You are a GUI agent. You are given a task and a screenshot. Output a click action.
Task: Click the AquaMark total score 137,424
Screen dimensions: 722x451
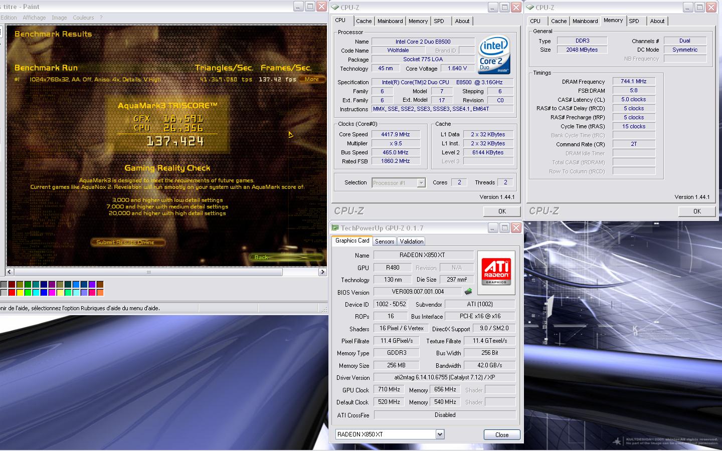(175, 142)
